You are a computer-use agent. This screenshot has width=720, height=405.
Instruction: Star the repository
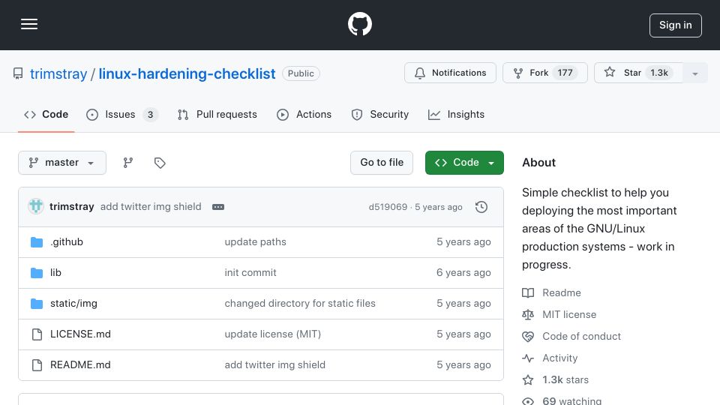638,73
